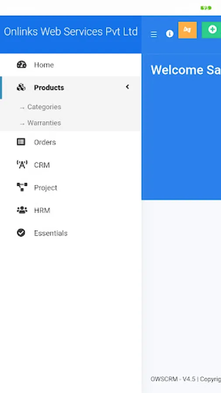Select the HRM menu entry
The image size is (221, 393).
[x=71, y=210]
